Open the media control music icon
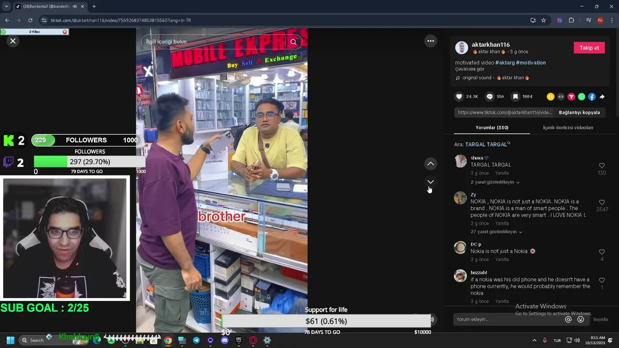The width and height of the screenshot is (619, 348). 589,20
